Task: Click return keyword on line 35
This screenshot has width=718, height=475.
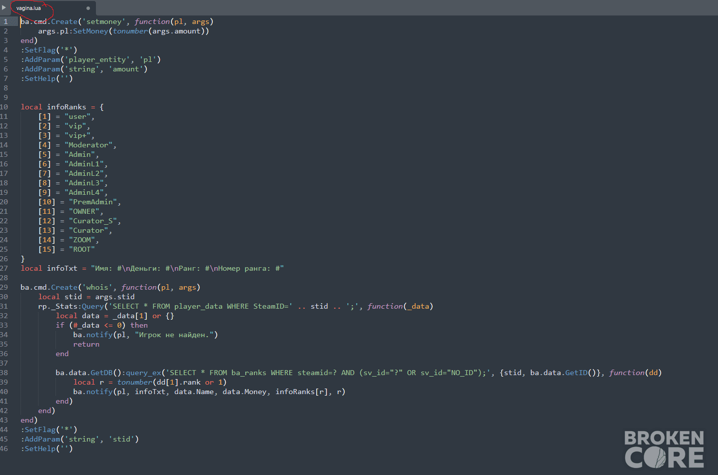Action: tap(86, 344)
